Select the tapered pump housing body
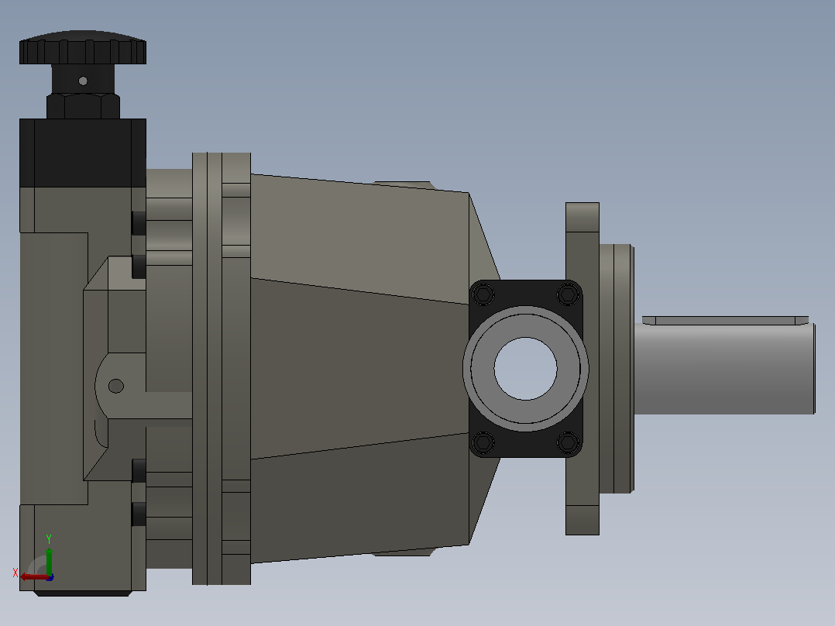This screenshot has width=835, height=626. click(x=359, y=368)
